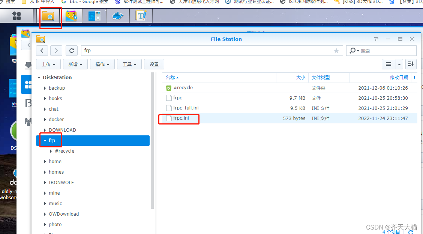Select the DOWNLOAD folder in tree
423x234 pixels.
click(62, 130)
